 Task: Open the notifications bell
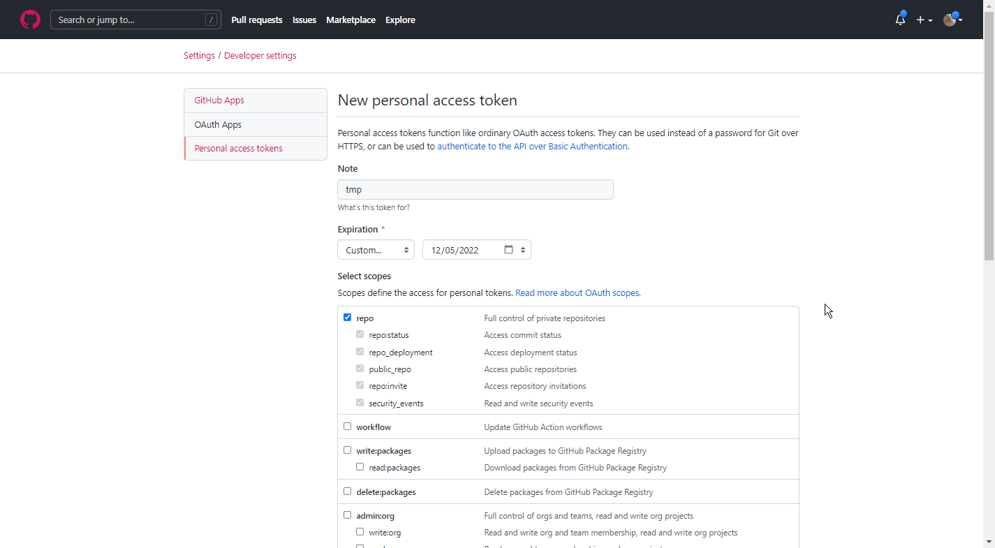pos(900,20)
